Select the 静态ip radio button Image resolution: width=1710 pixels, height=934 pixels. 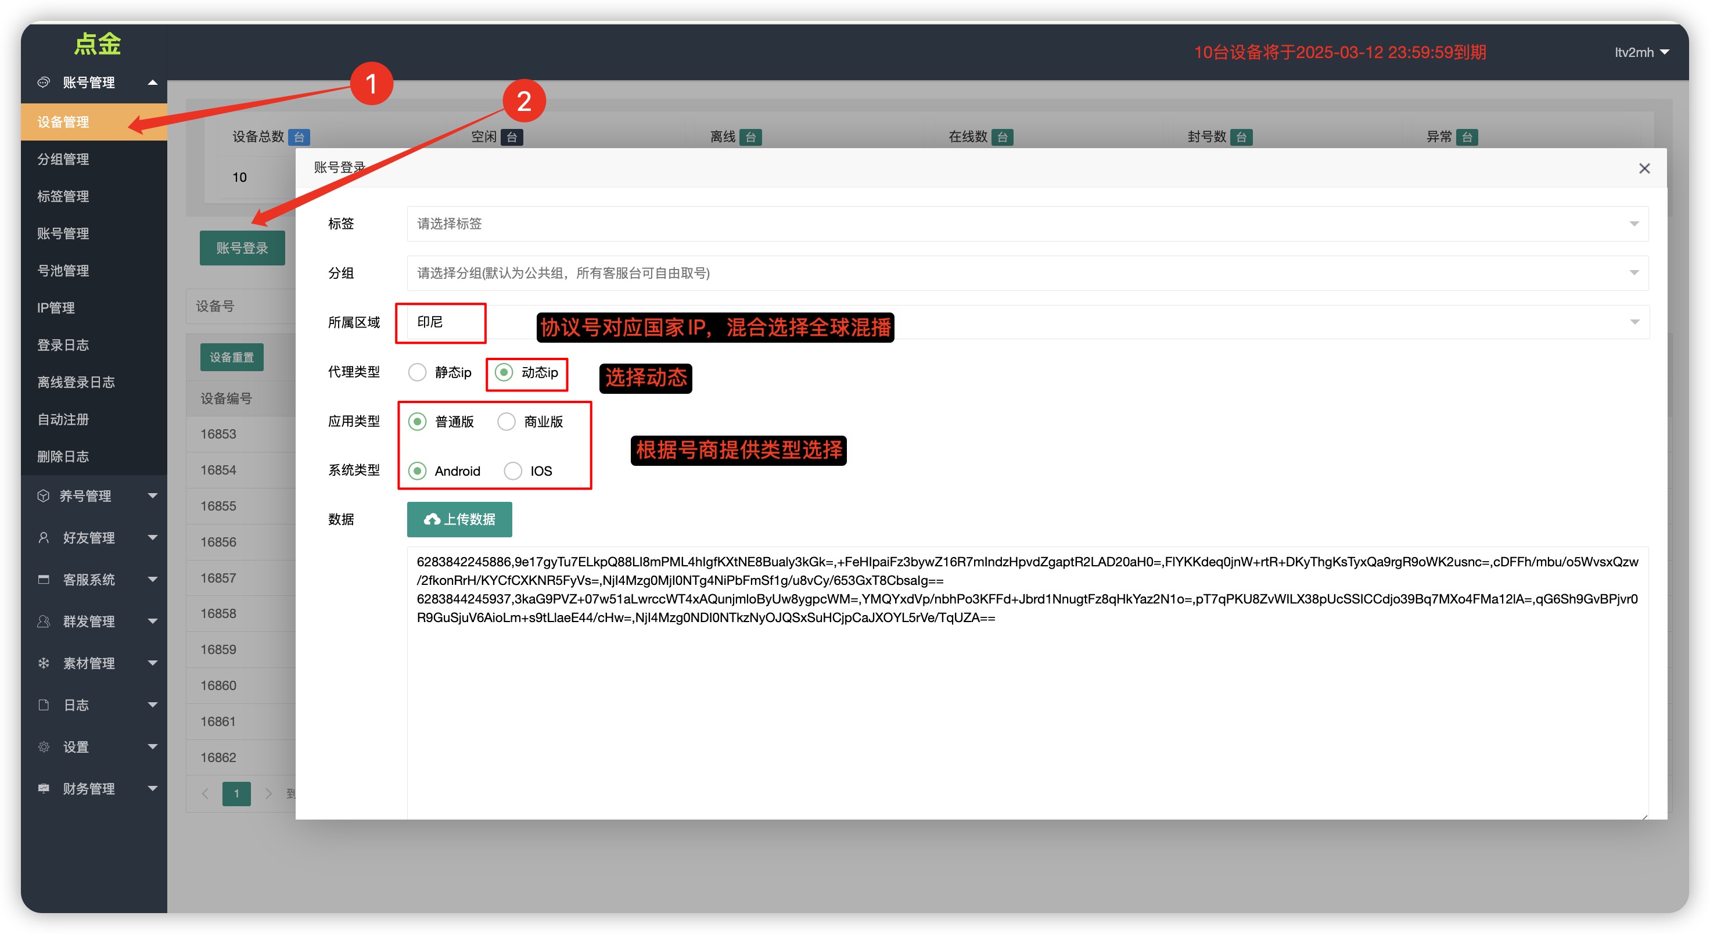(417, 372)
